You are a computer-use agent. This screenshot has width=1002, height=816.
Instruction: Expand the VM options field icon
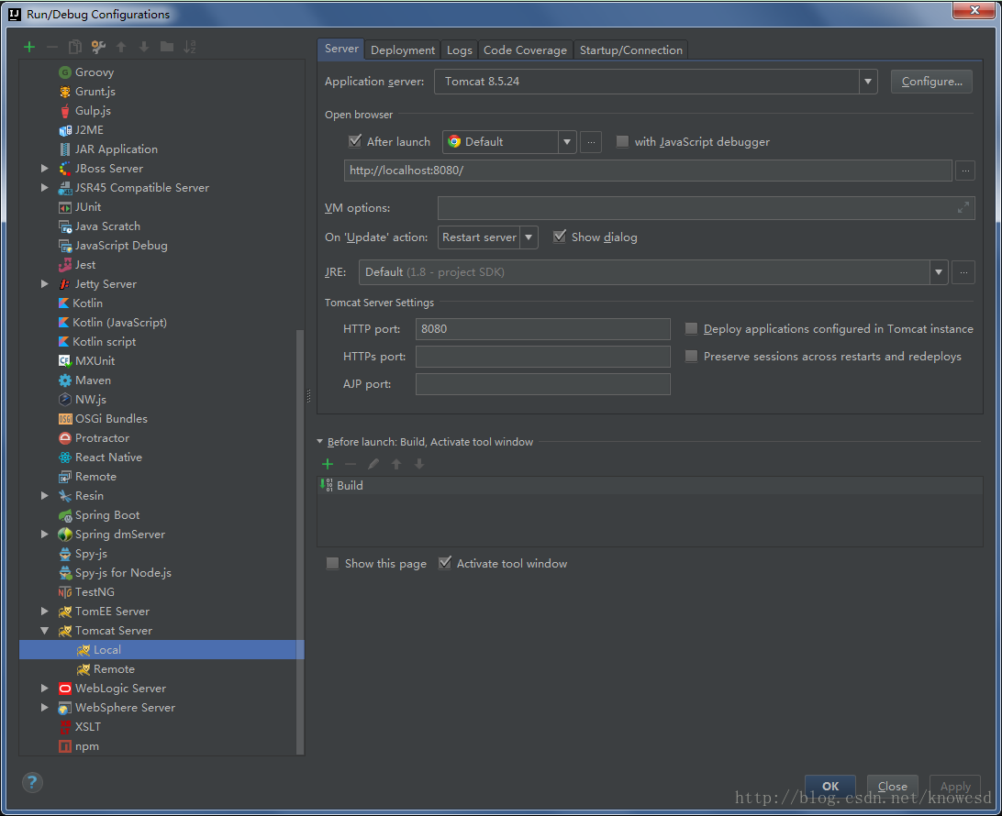[x=963, y=207]
